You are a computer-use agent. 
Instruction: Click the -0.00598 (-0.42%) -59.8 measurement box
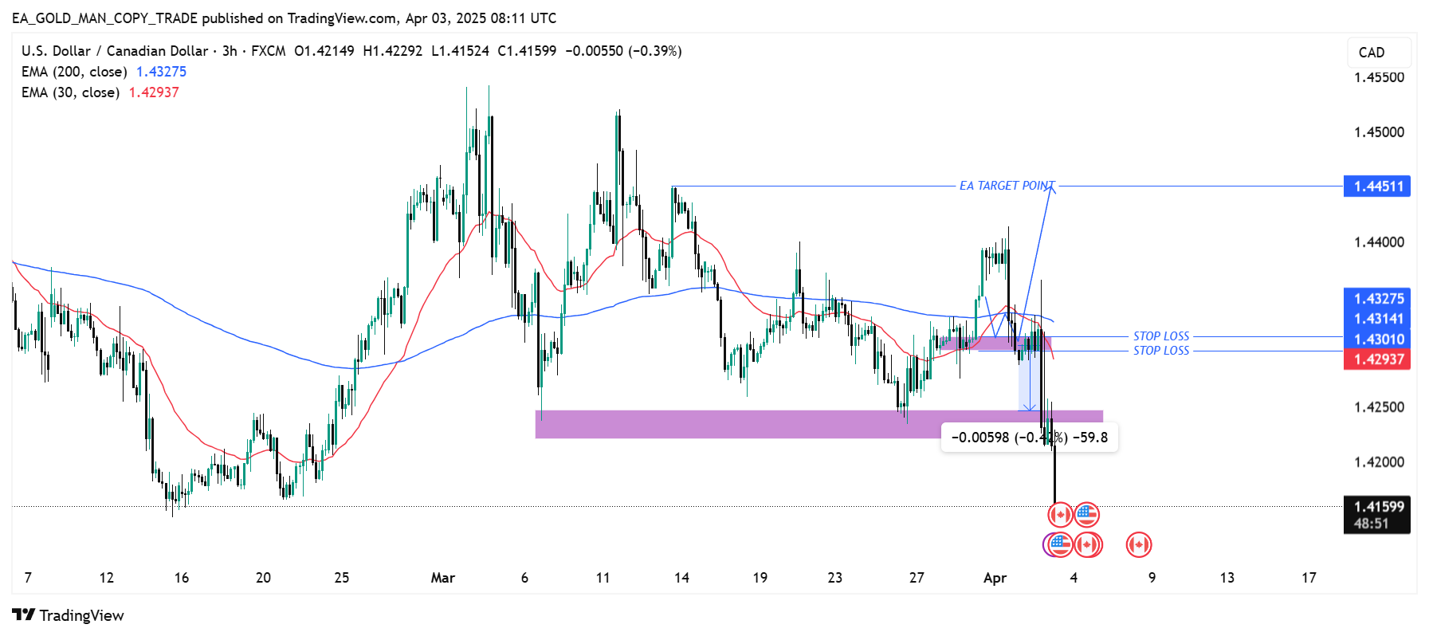(x=1030, y=438)
